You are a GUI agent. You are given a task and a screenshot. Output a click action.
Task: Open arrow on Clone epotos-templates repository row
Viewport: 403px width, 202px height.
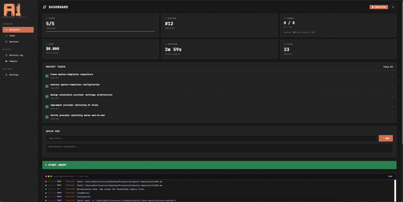pos(392,76)
